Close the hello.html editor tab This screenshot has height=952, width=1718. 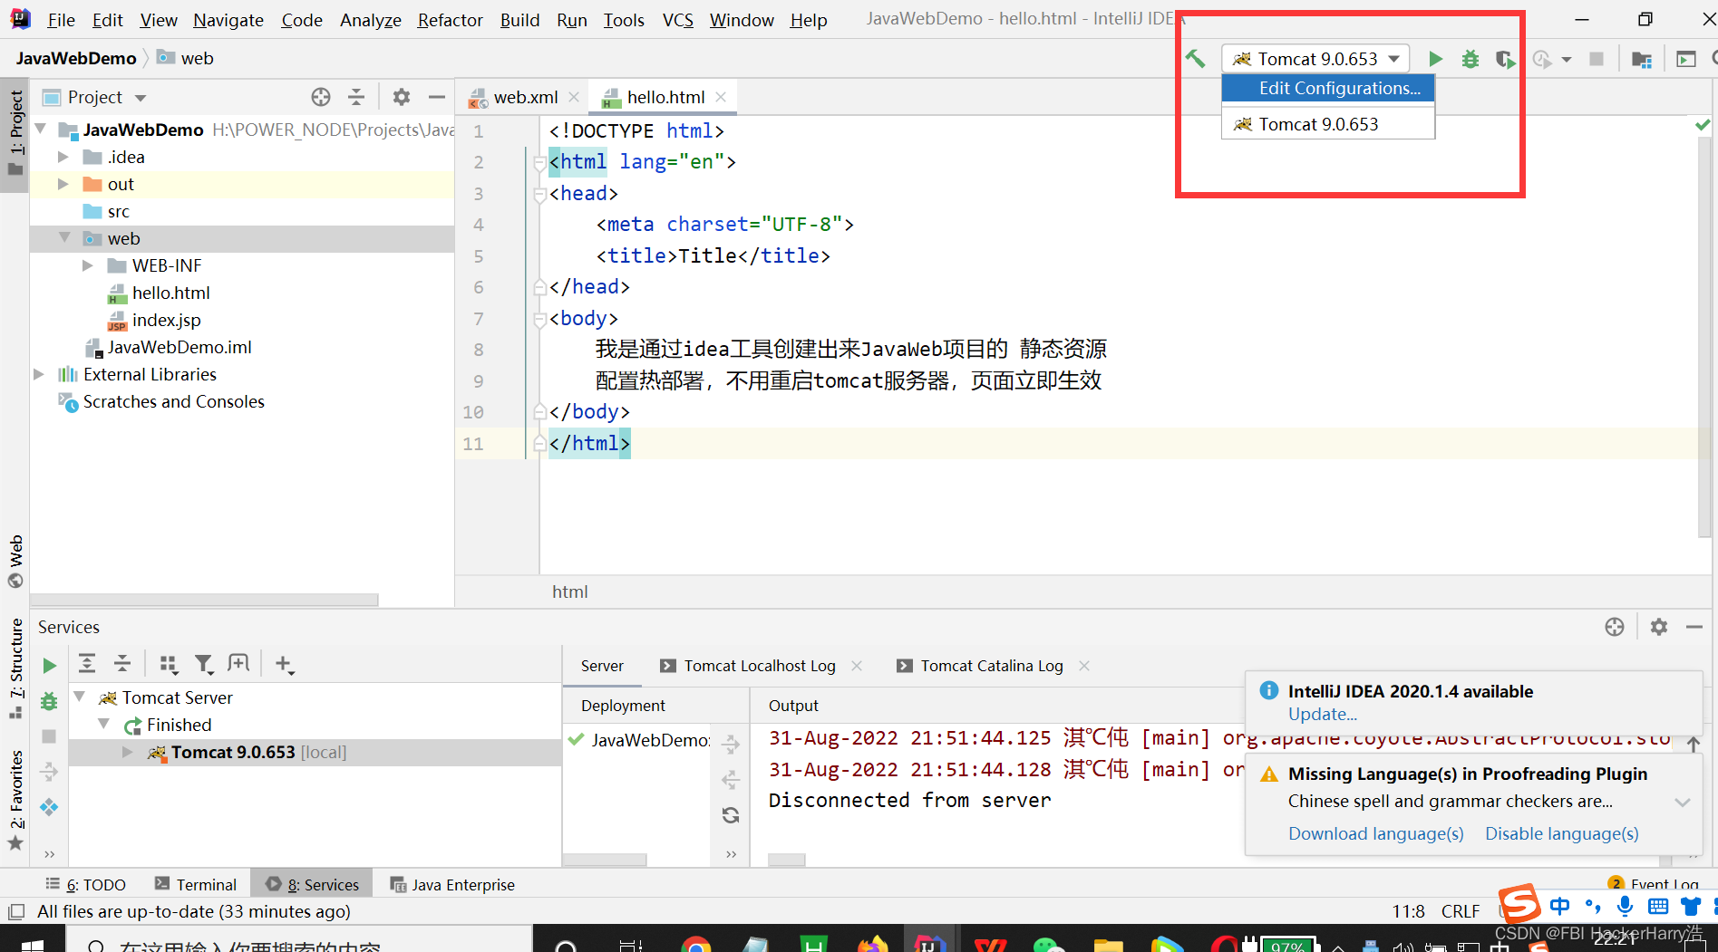[721, 97]
